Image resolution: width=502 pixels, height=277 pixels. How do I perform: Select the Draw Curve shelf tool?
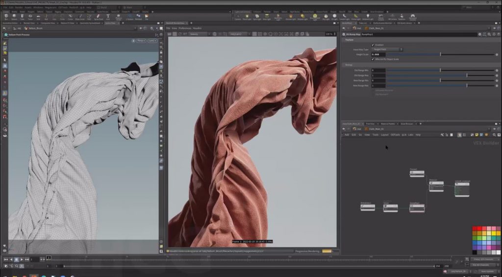pyautogui.click(x=80, y=17)
